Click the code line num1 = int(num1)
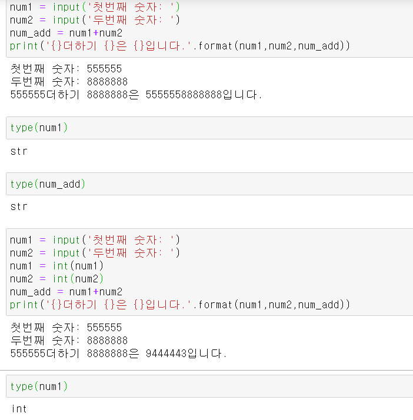 pyautogui.click(x=56, y=266)
